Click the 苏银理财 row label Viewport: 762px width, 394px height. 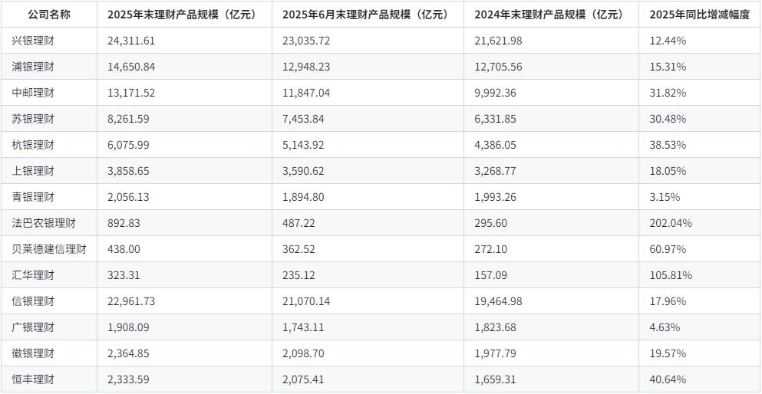pyautogui.click(x=34, y=119)
